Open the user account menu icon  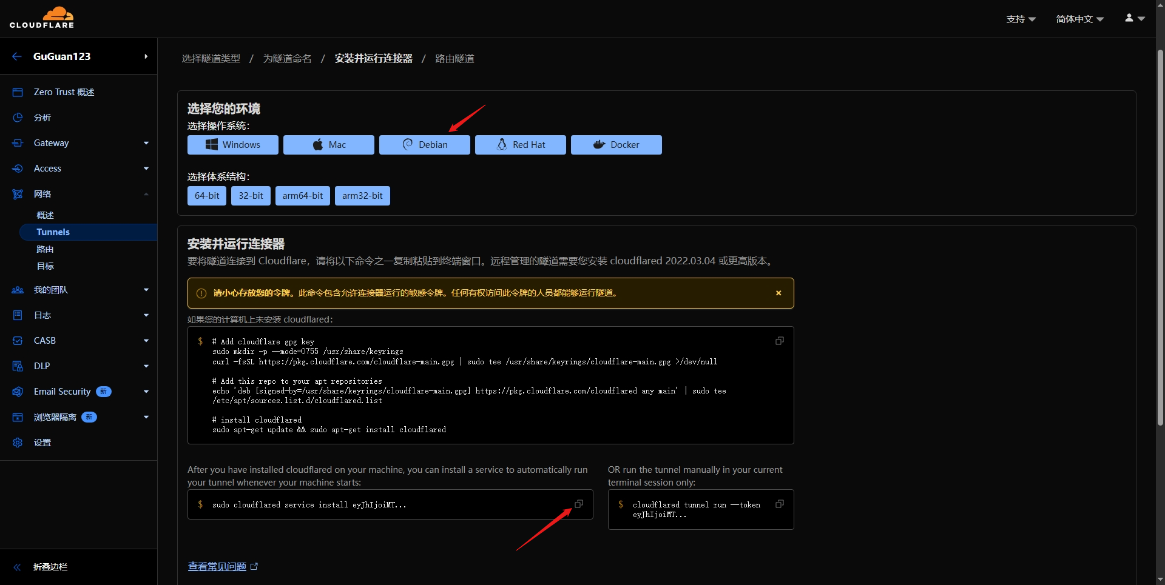(x=1135, y=18)
